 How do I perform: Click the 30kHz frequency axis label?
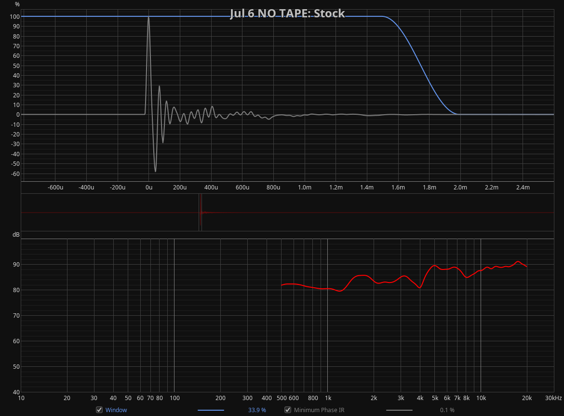[553, 398]
